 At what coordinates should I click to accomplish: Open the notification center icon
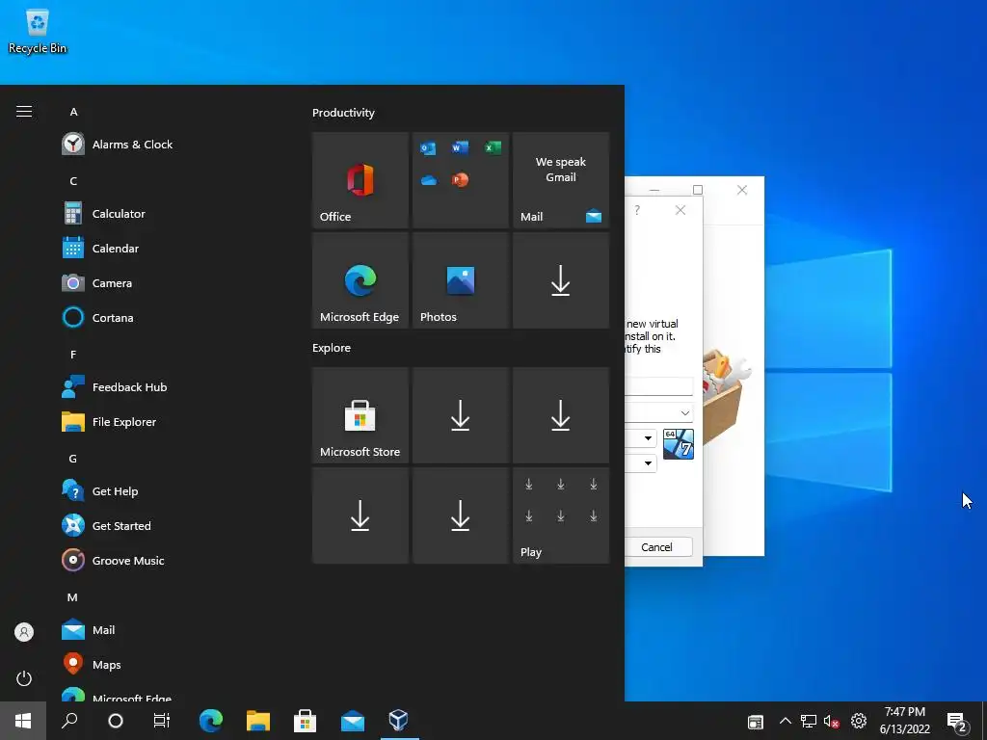coord(957,721)
